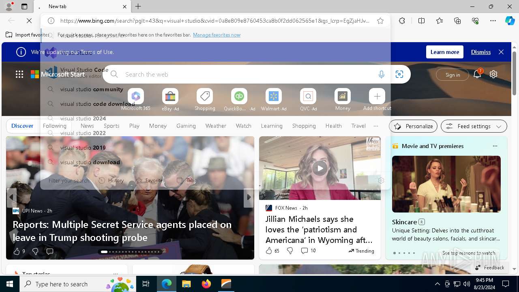This screenshot has width=519, height=292.
Task: Open the Favorites list icon
Action: coord(440,21)
